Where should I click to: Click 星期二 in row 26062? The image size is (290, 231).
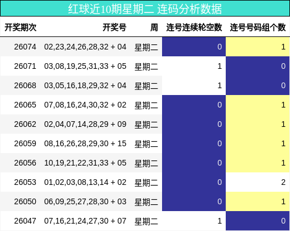click(x=146, y=125)
